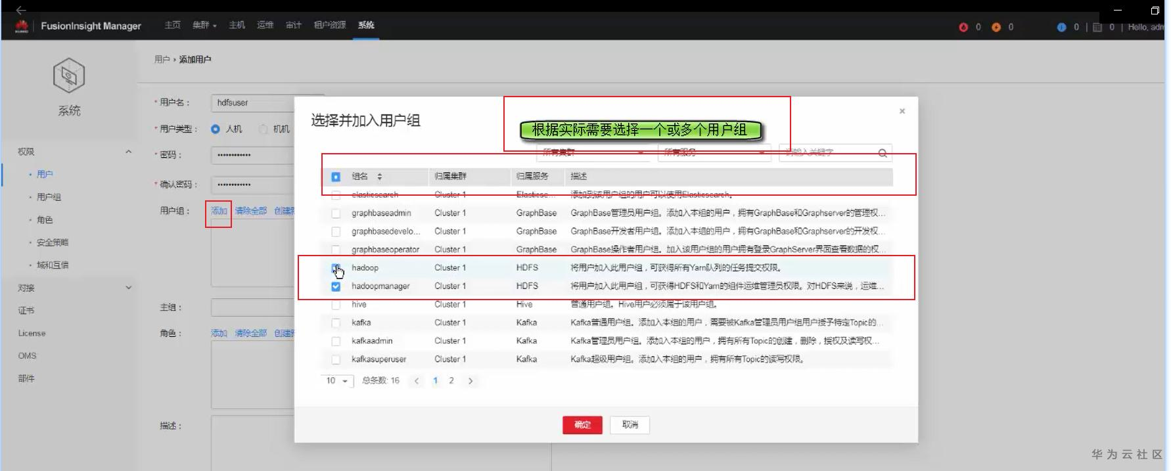
Task: Open the blue info task indicator
Action: (1061, 27)
